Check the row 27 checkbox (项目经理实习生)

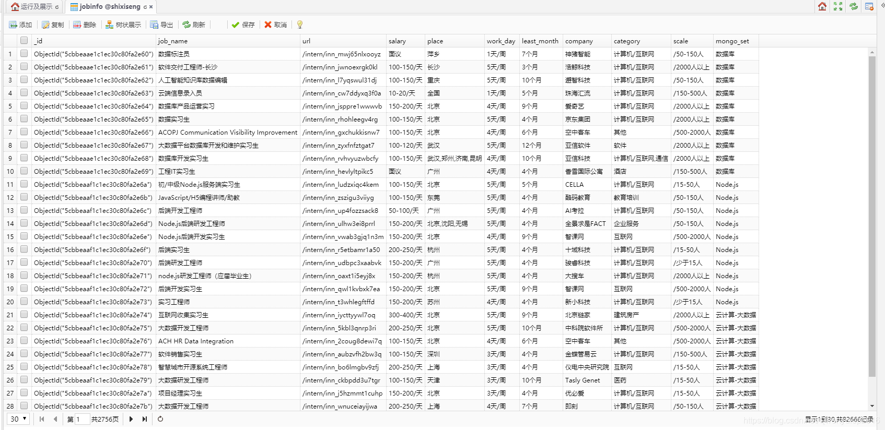point(24,392)
